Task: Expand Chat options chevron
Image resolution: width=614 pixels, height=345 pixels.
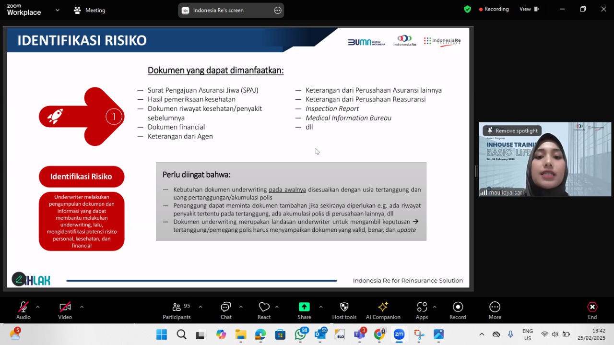Action: click(241, 307)
